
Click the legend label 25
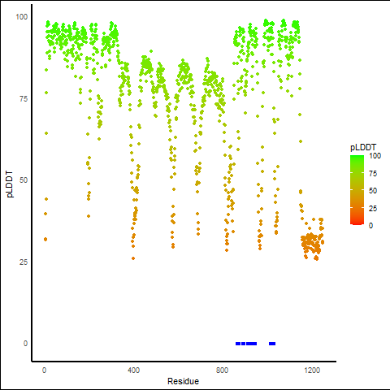point(373,209)
